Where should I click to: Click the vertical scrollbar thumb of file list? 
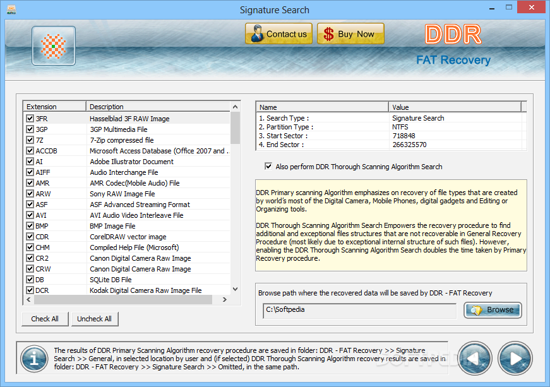pos(236,128)
